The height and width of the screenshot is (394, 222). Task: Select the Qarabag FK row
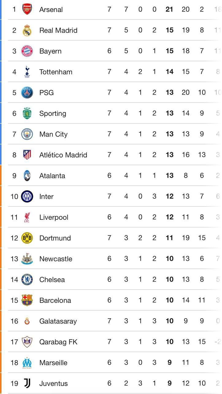[x=58, y=342]
